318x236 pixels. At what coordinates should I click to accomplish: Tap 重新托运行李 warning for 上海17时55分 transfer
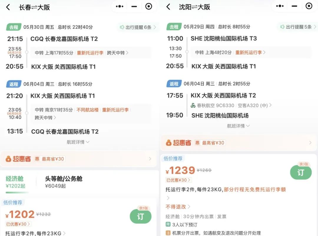(x=90, y=53)
